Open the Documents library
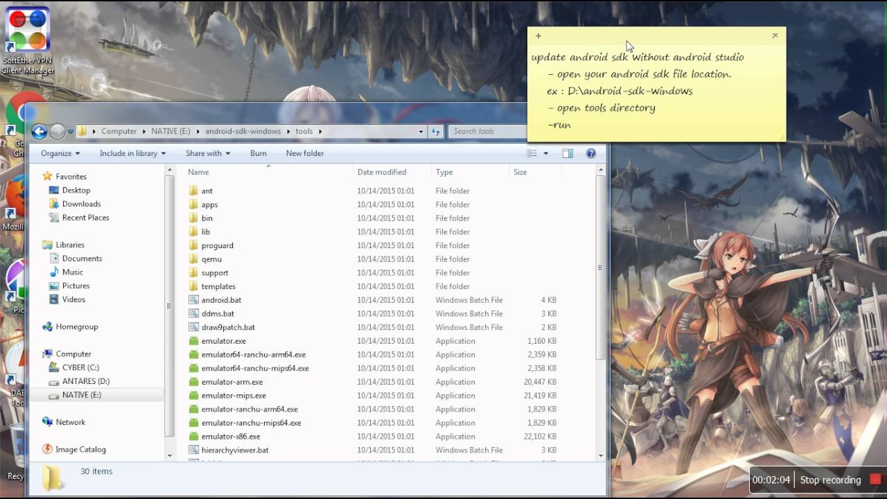Image resolution: width=887 pixels, height=499 pixels. pos(82,259)
